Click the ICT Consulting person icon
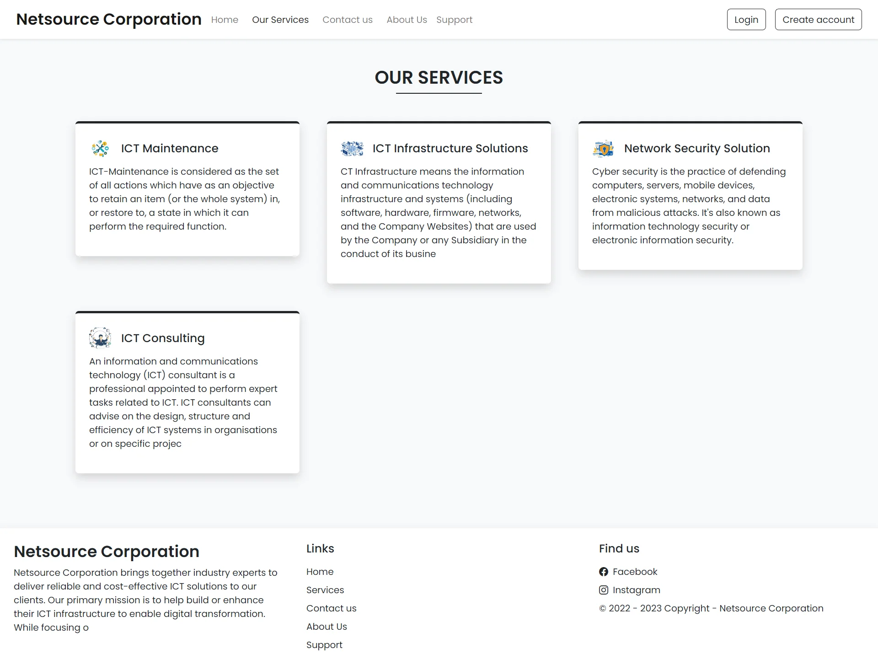Viewport: 878px width, 670px height. point(100,338)
